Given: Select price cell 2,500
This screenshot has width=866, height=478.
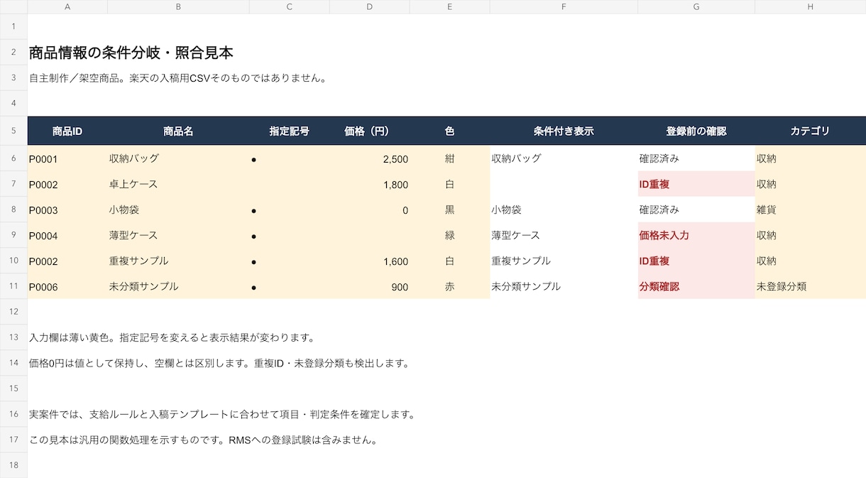Looking at the screenshot, I should click(370, 158).
